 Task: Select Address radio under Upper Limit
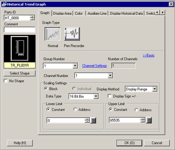136,110
